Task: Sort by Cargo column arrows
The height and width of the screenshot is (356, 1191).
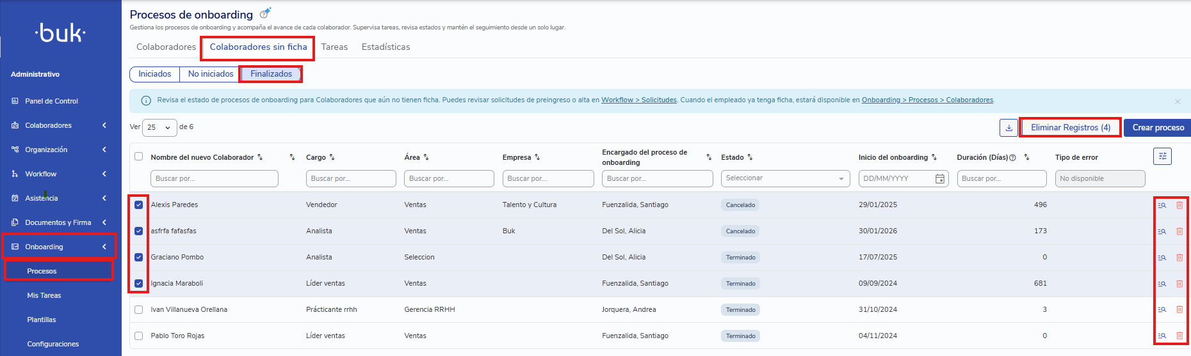Action: (x=332, y=157)
